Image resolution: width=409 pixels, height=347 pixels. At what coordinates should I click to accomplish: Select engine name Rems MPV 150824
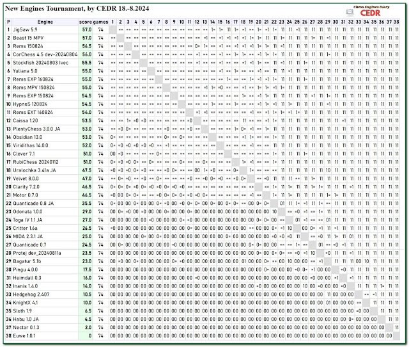point(34,88)
